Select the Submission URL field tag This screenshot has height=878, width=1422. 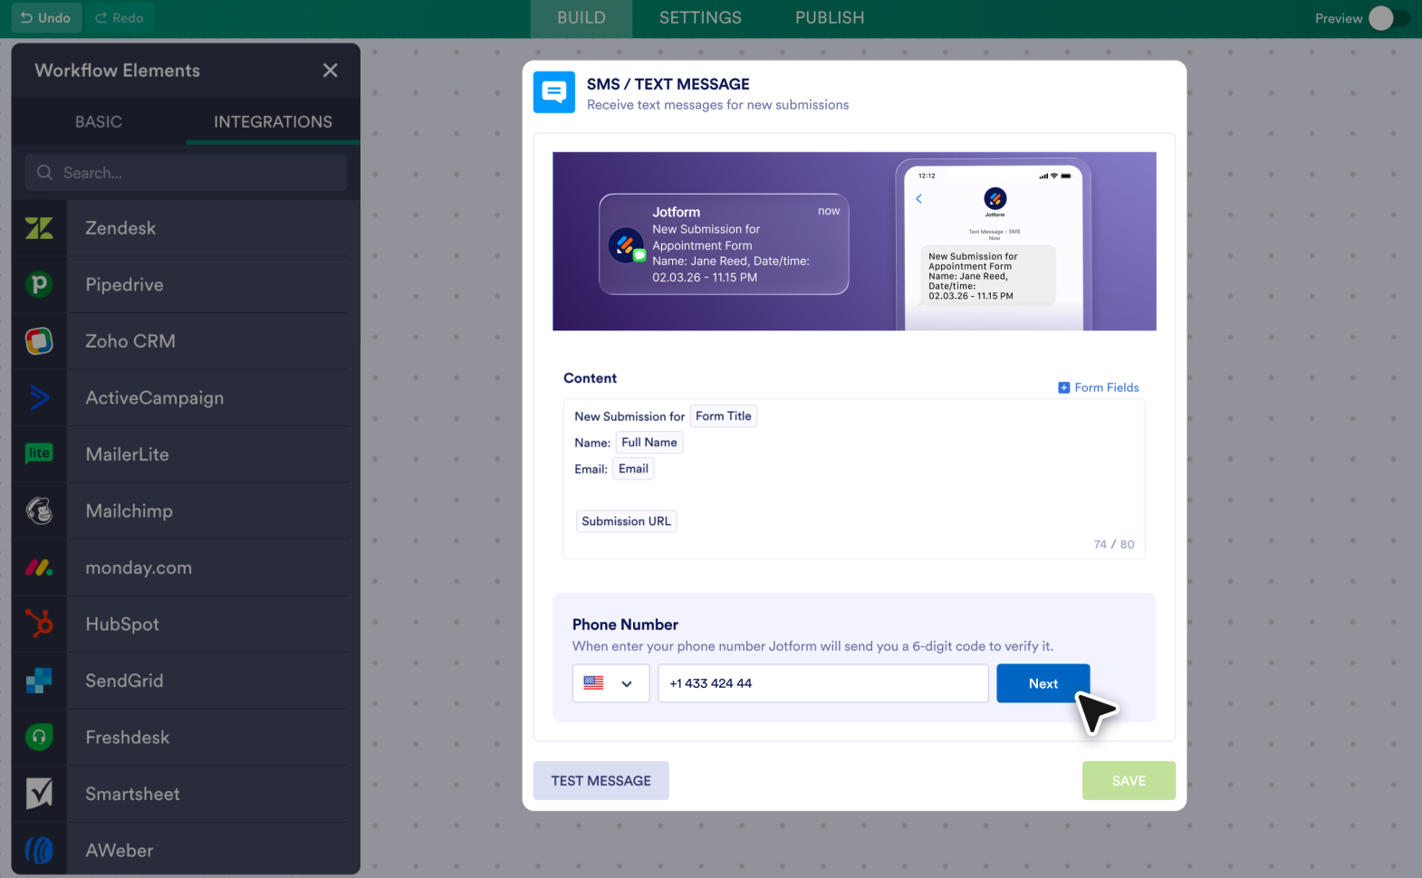(x=627, y=521)
